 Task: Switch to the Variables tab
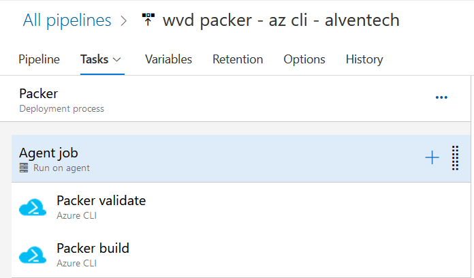[168, 59]
